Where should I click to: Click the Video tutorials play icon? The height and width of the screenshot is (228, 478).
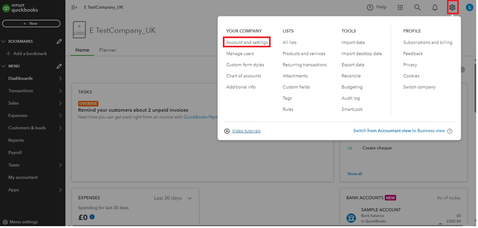(x=227, y=131)
